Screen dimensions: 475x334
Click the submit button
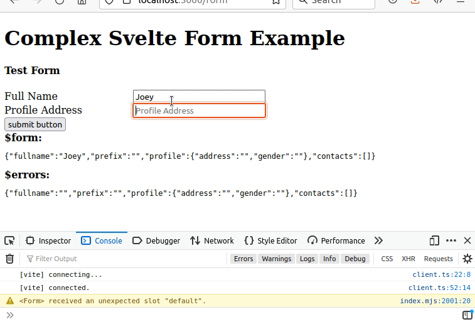point(35,124)
